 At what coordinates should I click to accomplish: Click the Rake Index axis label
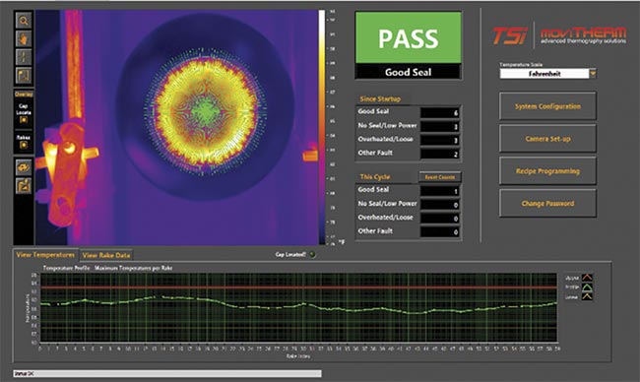click(298, 356)
